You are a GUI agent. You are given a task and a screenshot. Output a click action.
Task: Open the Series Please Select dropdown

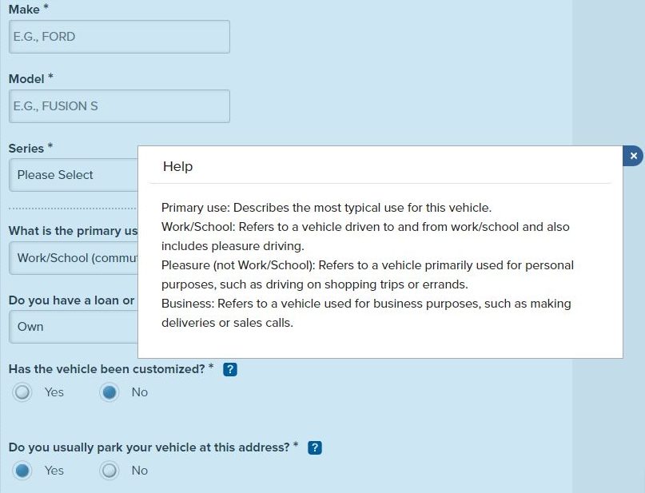click(74, 175)
